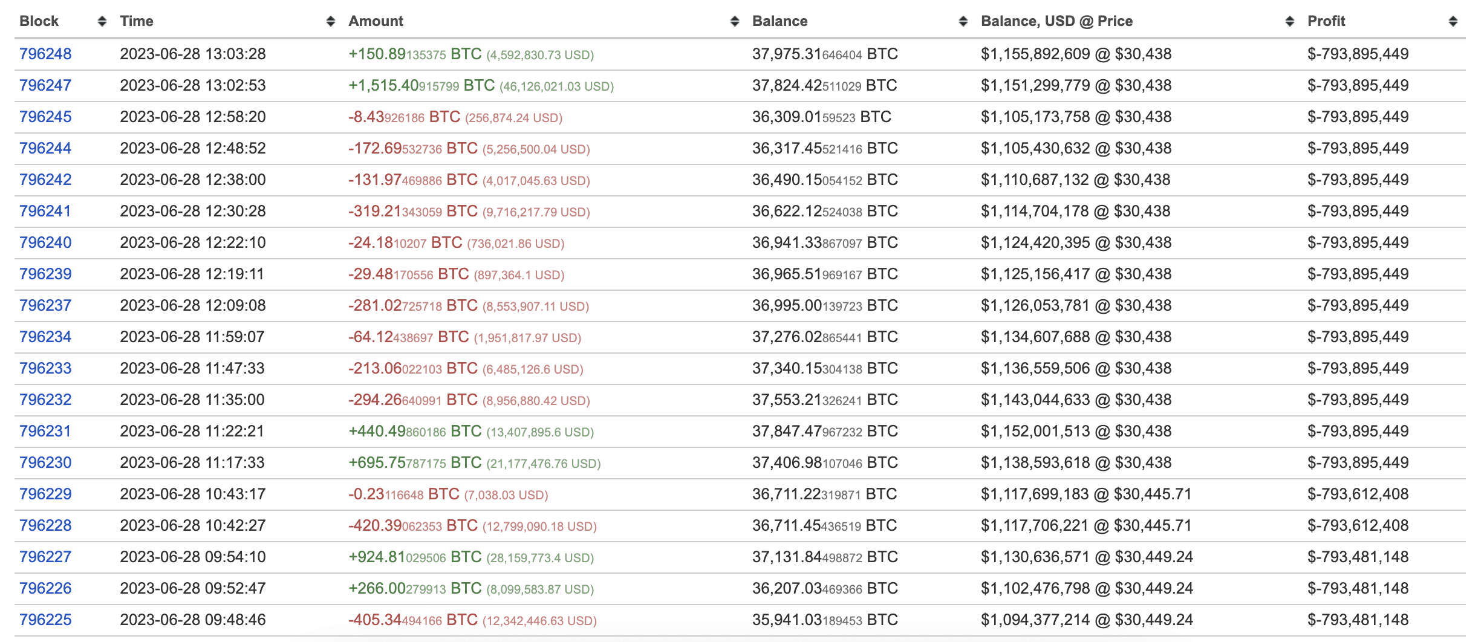Open block 796233 link
This screenshot has height=642, width=1484.
click(45, 368)
